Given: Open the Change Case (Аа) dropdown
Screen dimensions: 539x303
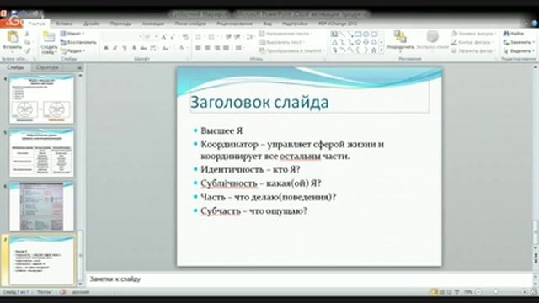Looking at the screenshot, I should tap(167, 48).
